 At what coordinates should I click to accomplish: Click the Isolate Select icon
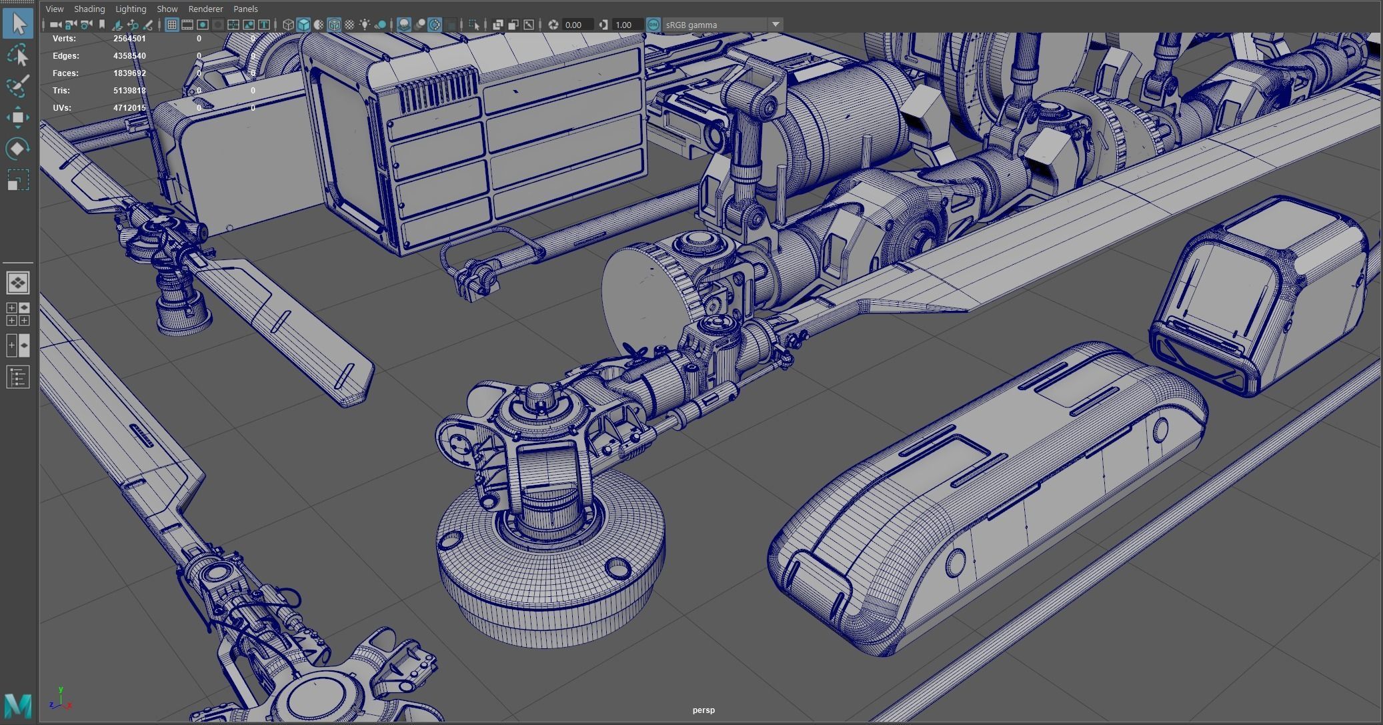(474, 25)
